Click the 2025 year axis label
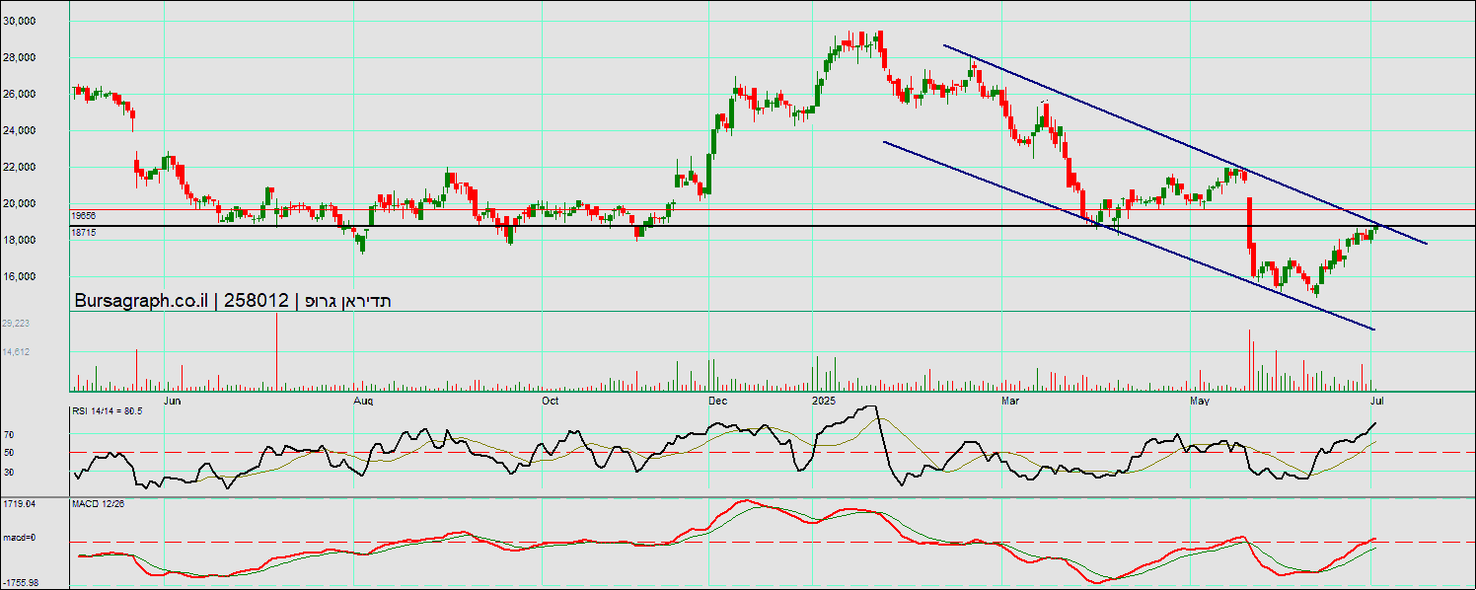The image size is (1476, 590). click(x=824, y=402)
